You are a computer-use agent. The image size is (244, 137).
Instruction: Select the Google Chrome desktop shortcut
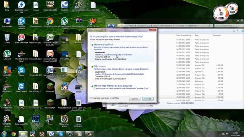(x=50, y=22)
